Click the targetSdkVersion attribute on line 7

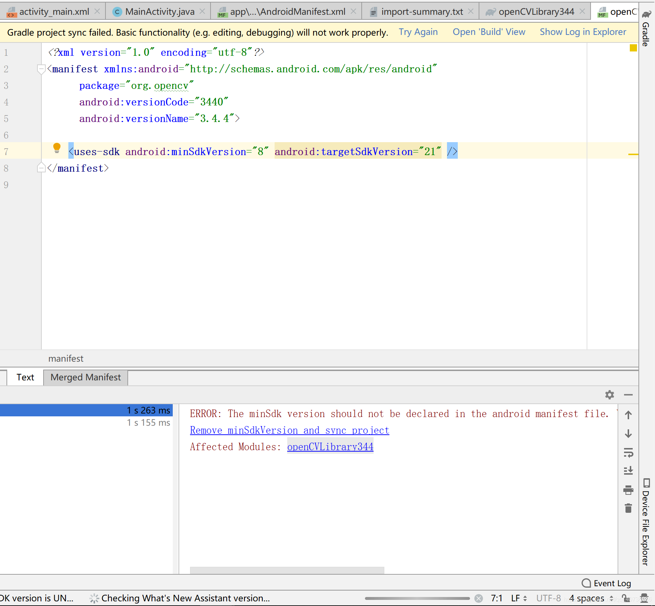[358, 151]
